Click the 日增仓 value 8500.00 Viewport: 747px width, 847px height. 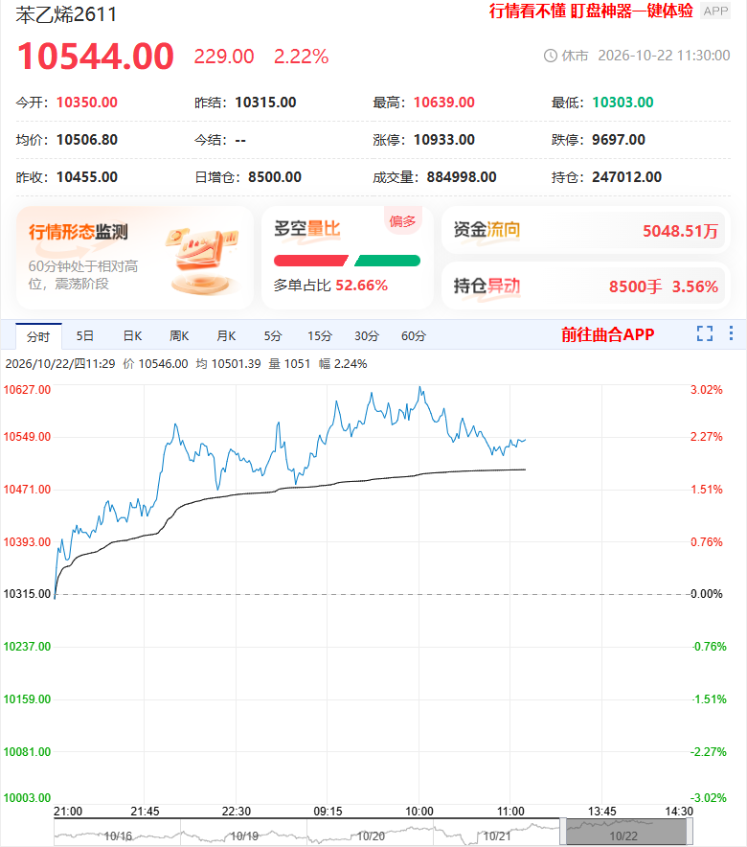coord(275,177)
